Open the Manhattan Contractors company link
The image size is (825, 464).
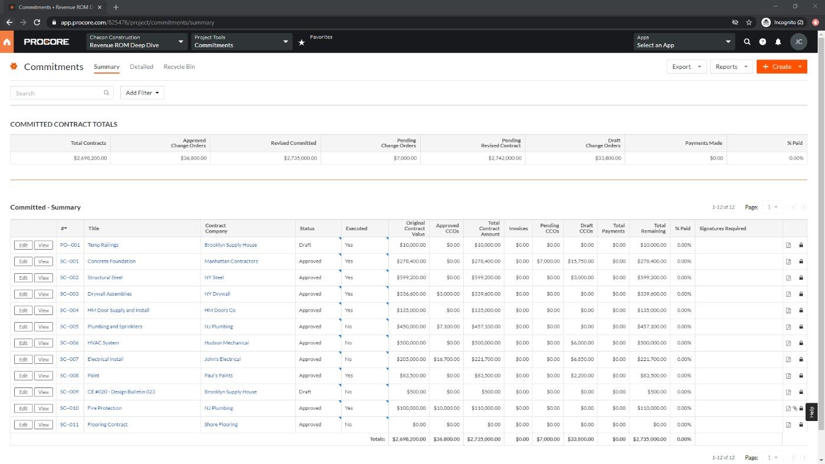pyautogui.click(x=231, y=261)
